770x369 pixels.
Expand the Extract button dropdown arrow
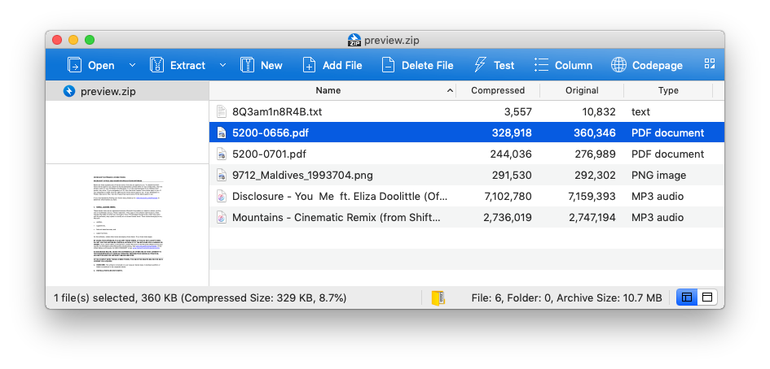coord(223,65)
